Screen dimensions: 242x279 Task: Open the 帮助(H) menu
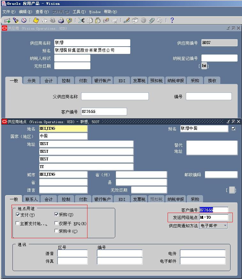tap(110, 12)
